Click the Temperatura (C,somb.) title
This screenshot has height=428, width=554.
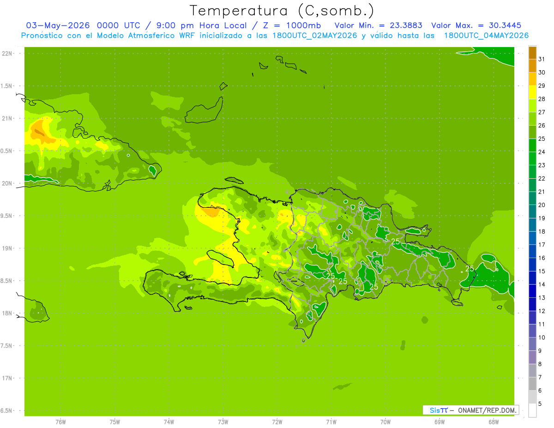pos(282,11)
